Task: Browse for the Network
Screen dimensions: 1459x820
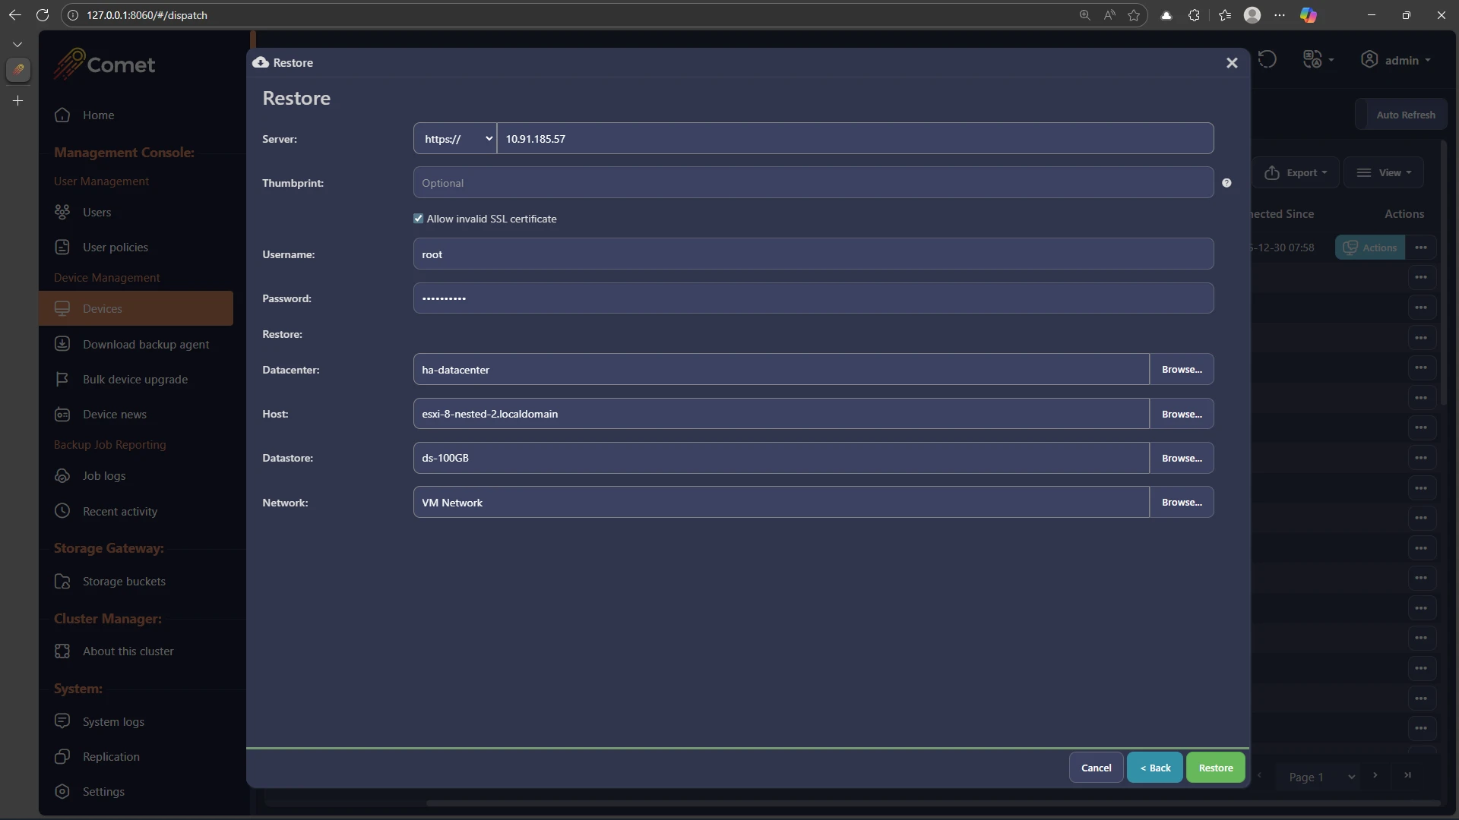Action: 1182,502
